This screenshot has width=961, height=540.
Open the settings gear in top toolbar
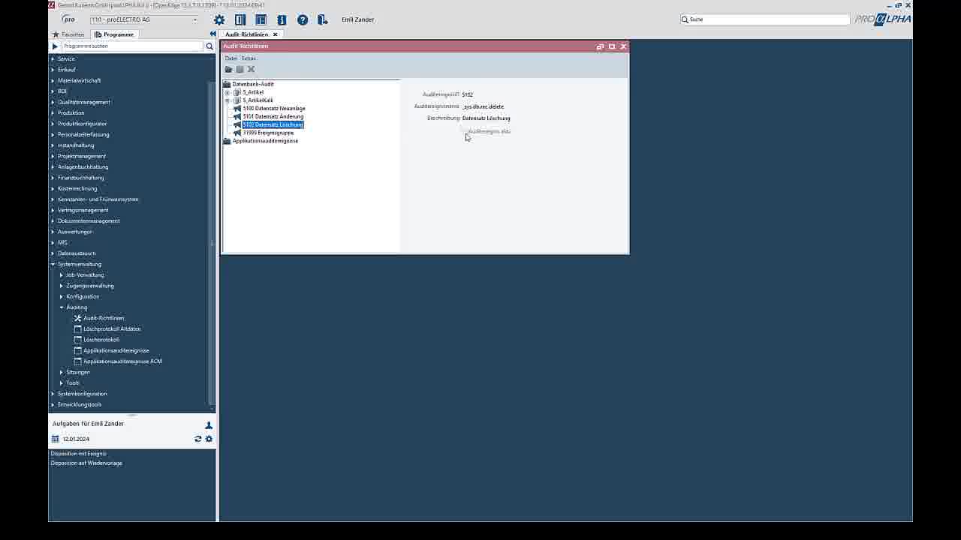[219, 20]
